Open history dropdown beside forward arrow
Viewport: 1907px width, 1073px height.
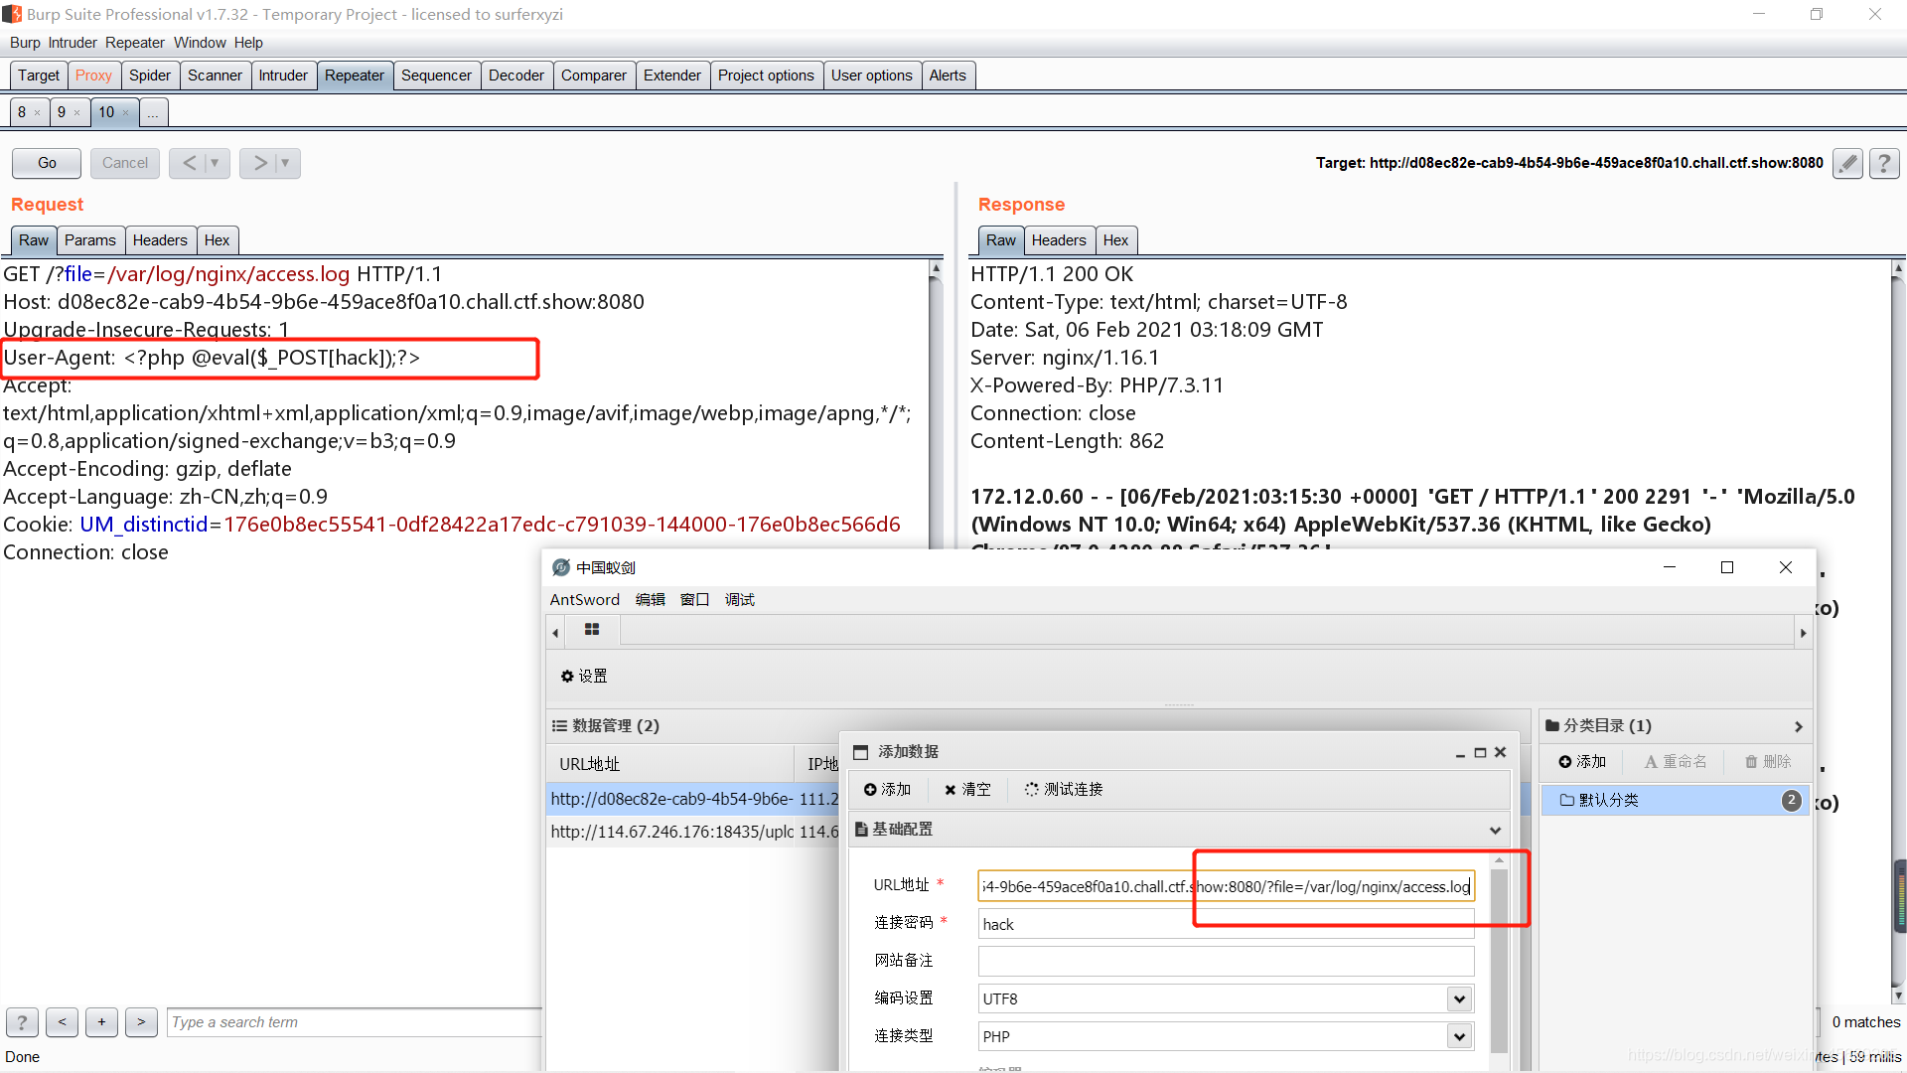pyautogui.click(x=286, y=163)
